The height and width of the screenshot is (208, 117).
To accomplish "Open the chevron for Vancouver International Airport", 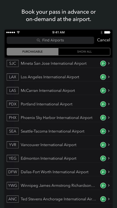I will click(109, 145).
